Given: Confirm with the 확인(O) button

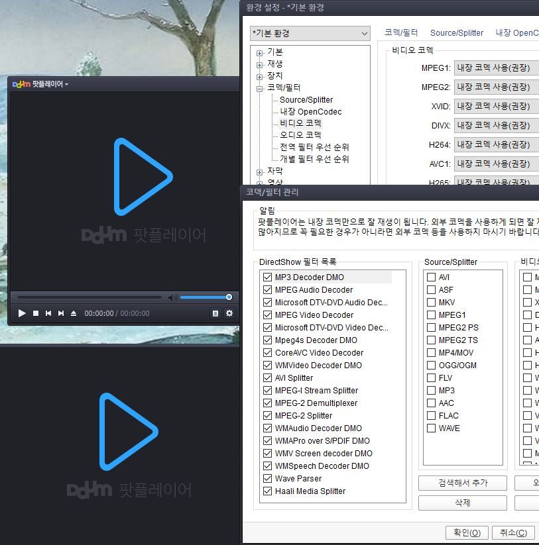Looking at the screenshot, I should point(467,532).
